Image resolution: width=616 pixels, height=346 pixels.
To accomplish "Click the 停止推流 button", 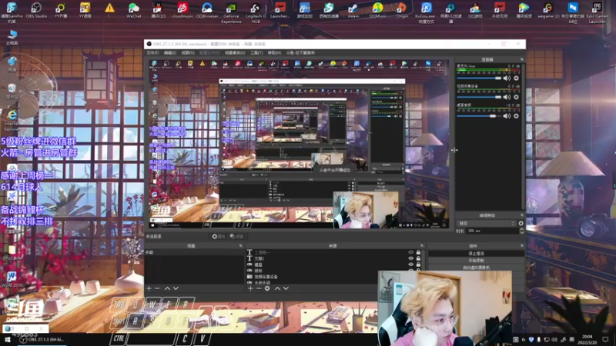I will (x=476, y=254).
